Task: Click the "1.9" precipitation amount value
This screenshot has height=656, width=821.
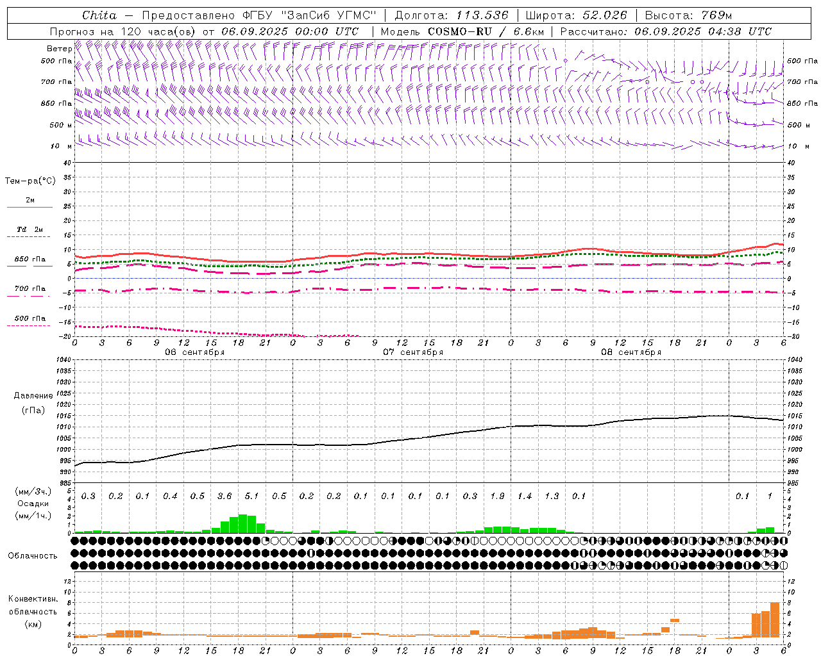Action: (x=497, y=496)
